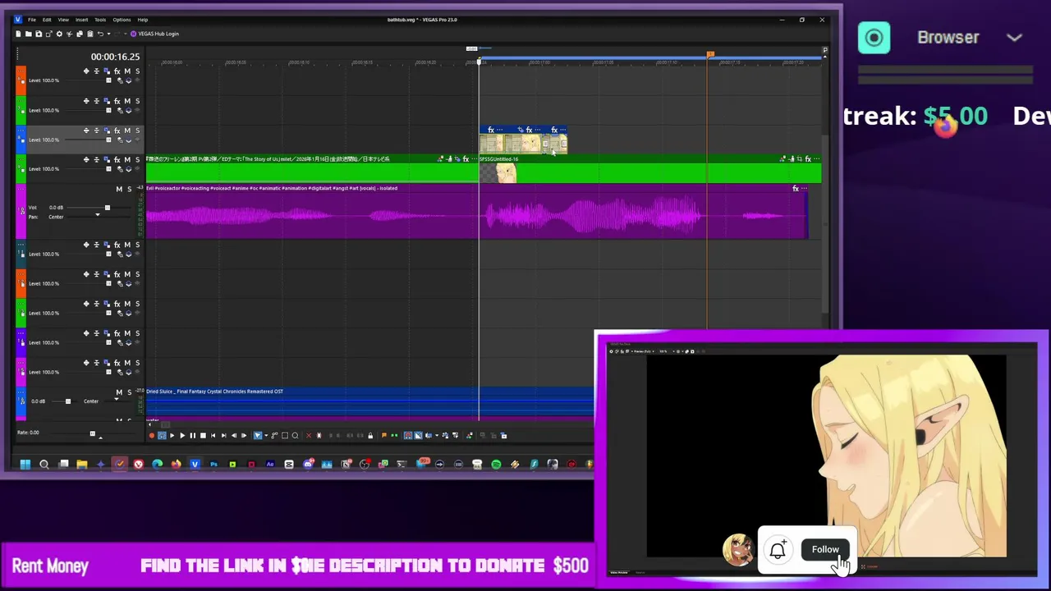
Task: Click the New project icon in VEGAS toolbar
Action: pos(18,34)
